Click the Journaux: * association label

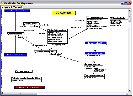point(42,33)
